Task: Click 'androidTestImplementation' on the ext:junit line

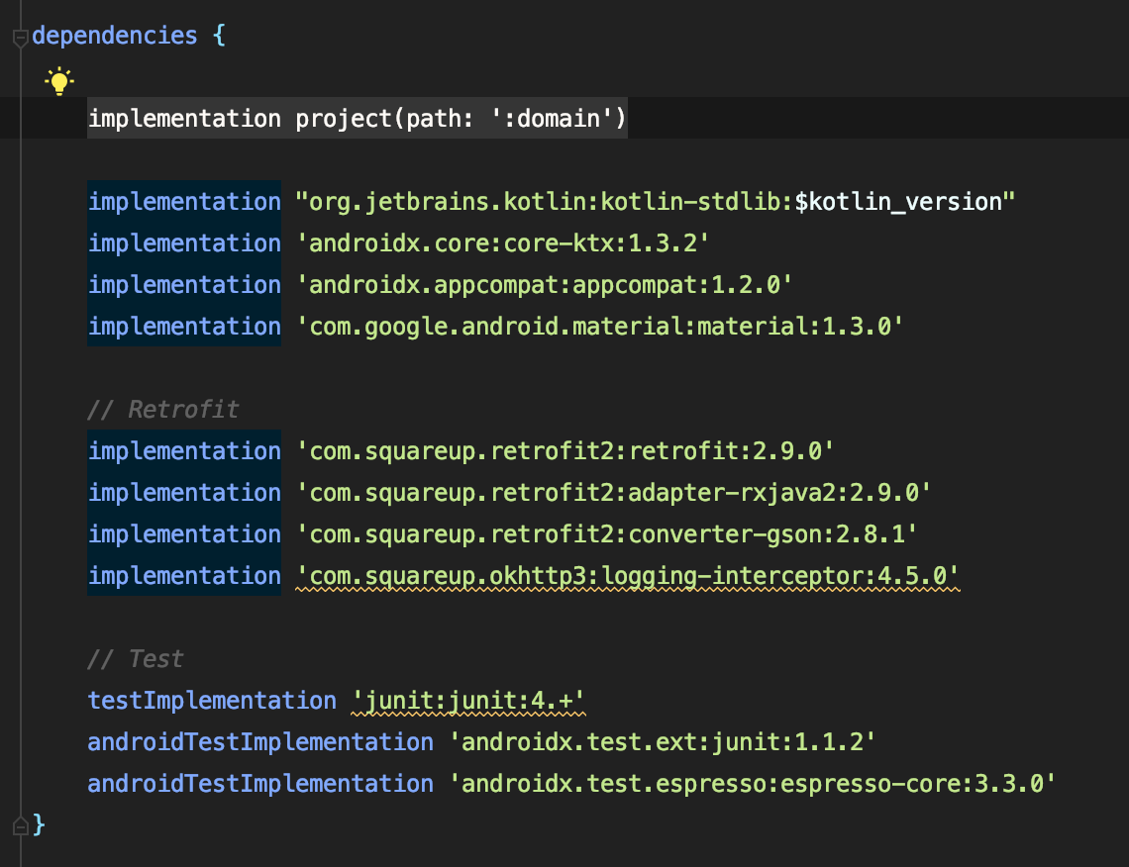Action: 260,742
